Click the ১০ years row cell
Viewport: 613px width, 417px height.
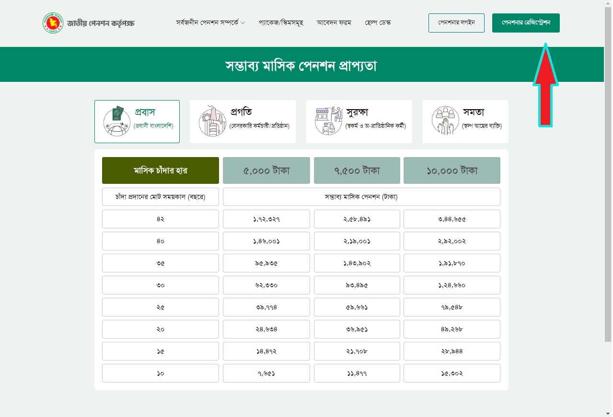click(161, 373)
